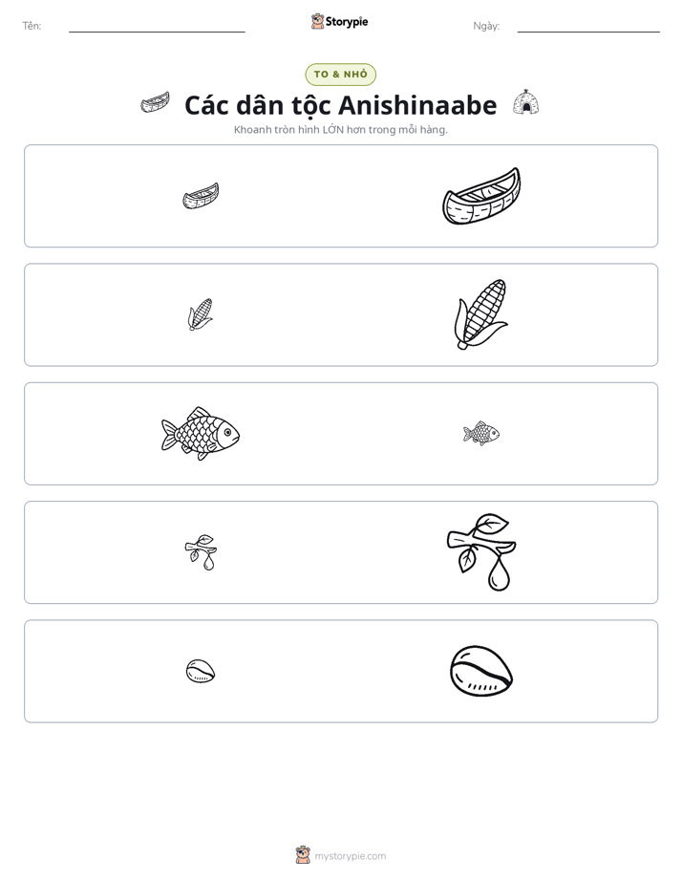Click the footer bear mascot icon
The image size is (682, 883).
click(303, 855)
